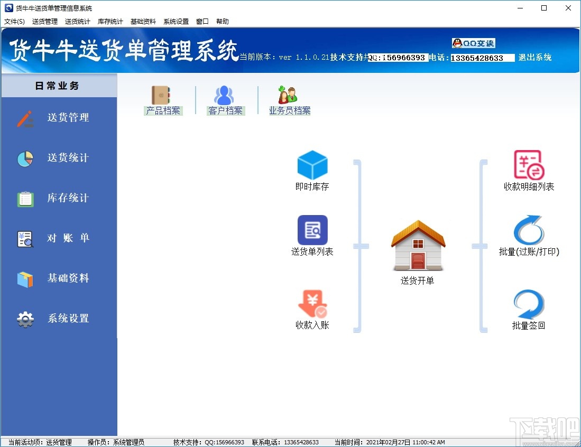581x447 pixels.
Task: Open the 文件(S) menu
Action: point(14,21)
